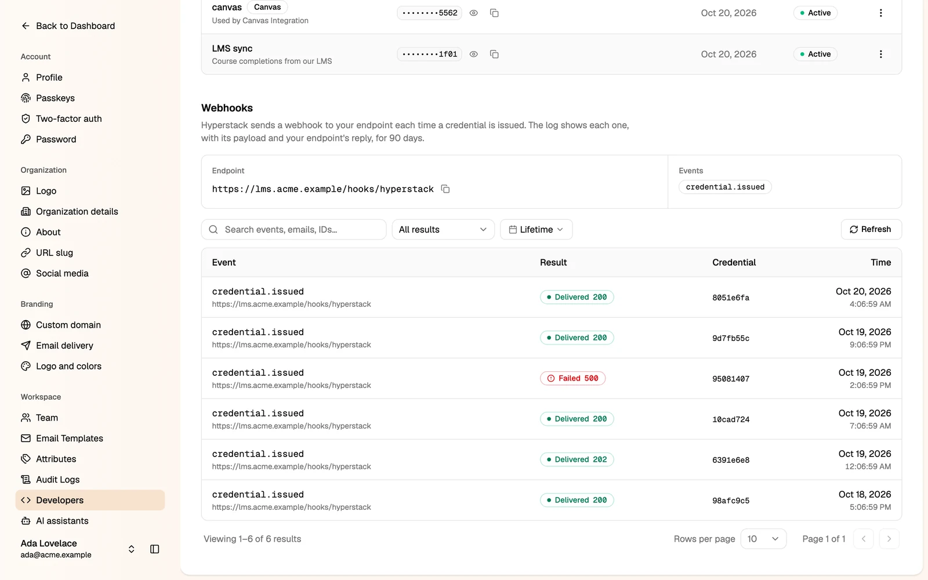Open the LMS sync row's more options menu

pos(880,54)
